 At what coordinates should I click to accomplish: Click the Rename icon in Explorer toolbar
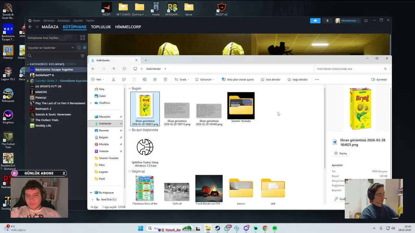coord(144,79)
